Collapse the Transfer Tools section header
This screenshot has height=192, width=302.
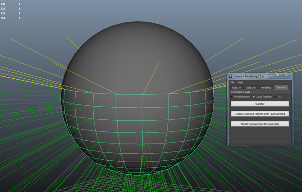(x=241, y=92)
